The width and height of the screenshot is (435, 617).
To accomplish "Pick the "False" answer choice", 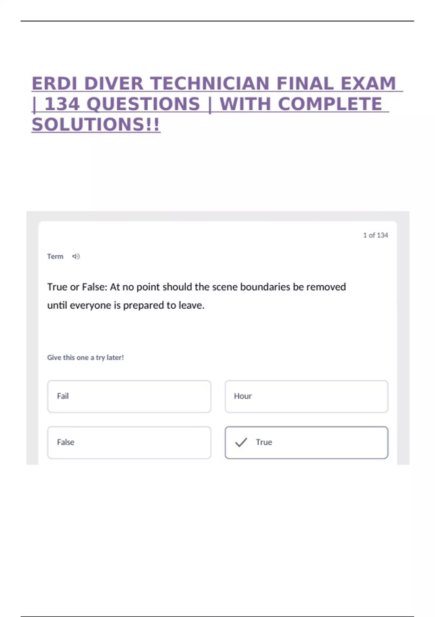I will 129,442.
